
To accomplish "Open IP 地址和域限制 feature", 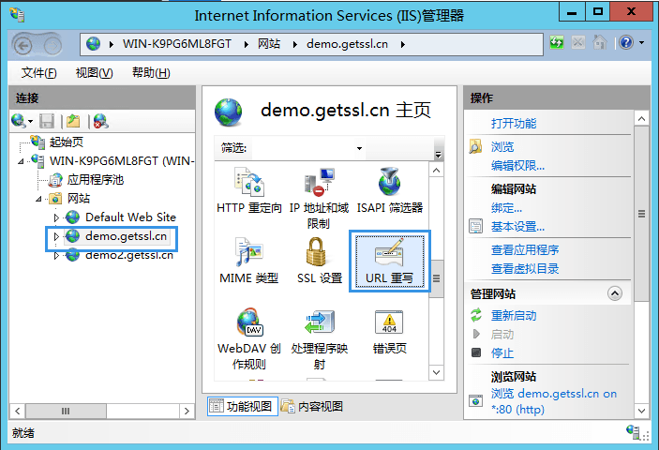I will [x=319, y=198].
